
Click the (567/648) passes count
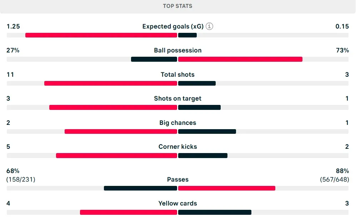[334, 179]
